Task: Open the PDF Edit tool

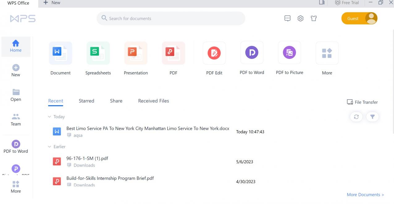Action: click(214, 53)
